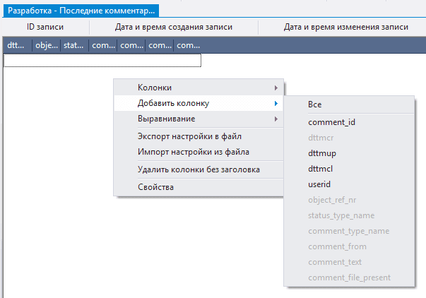Click Дата и время создания записи header
This screenshot has width=426, height=298.
tap(174, 28)
